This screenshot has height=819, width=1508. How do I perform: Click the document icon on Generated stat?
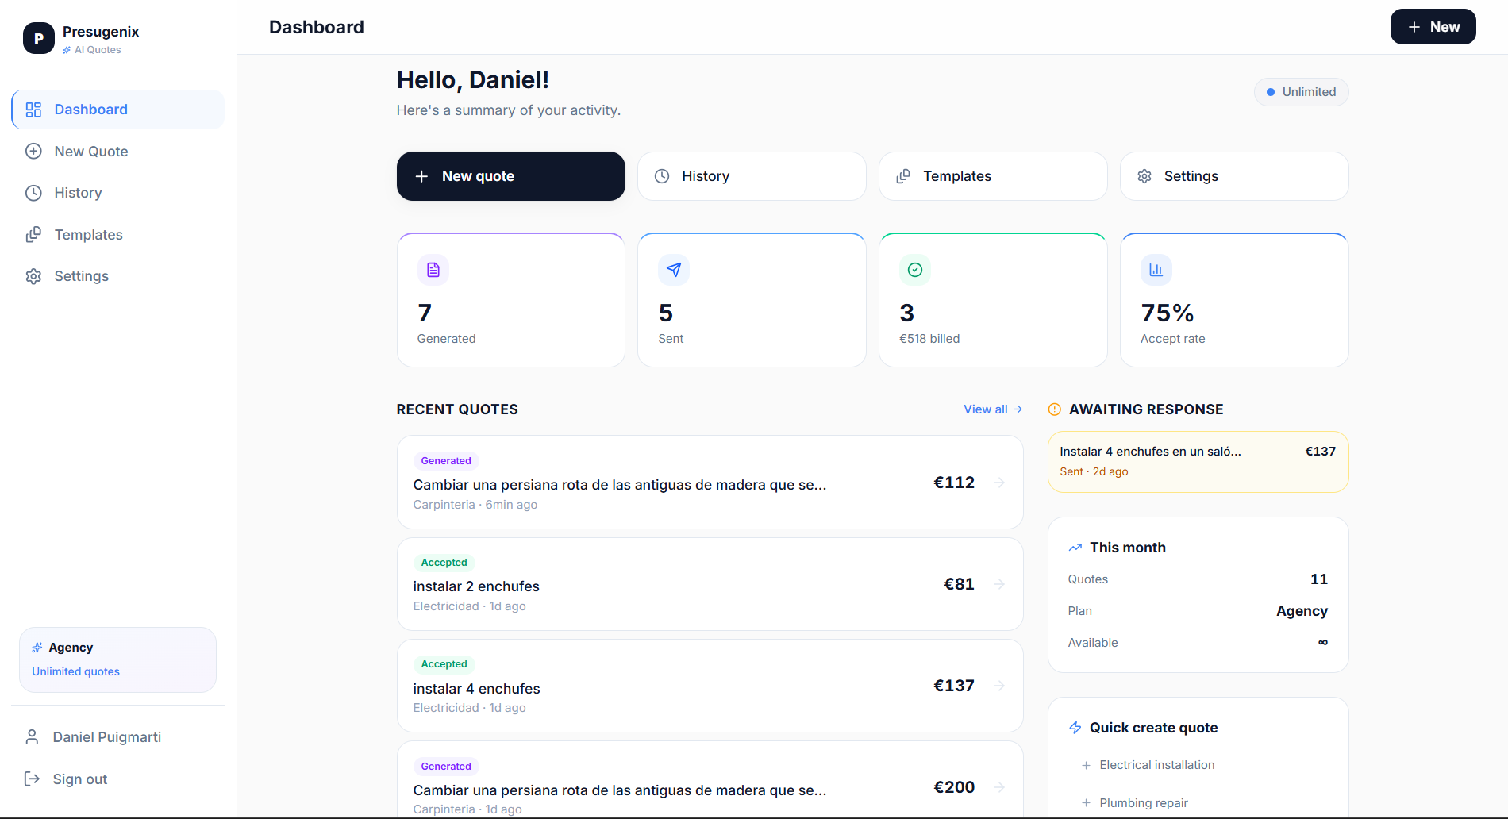[x=433, y=270]
